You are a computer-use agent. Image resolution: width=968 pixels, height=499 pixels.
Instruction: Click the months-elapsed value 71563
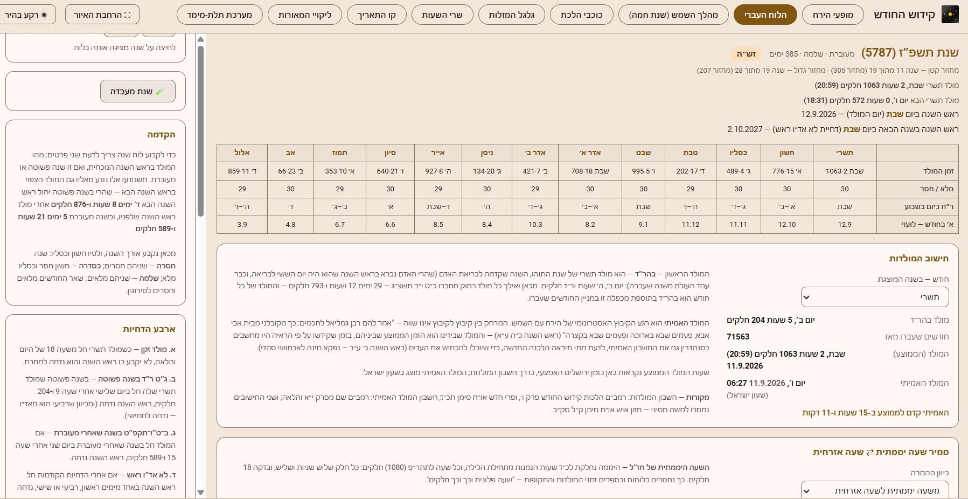pyautogui.click(x=738, y=337)
